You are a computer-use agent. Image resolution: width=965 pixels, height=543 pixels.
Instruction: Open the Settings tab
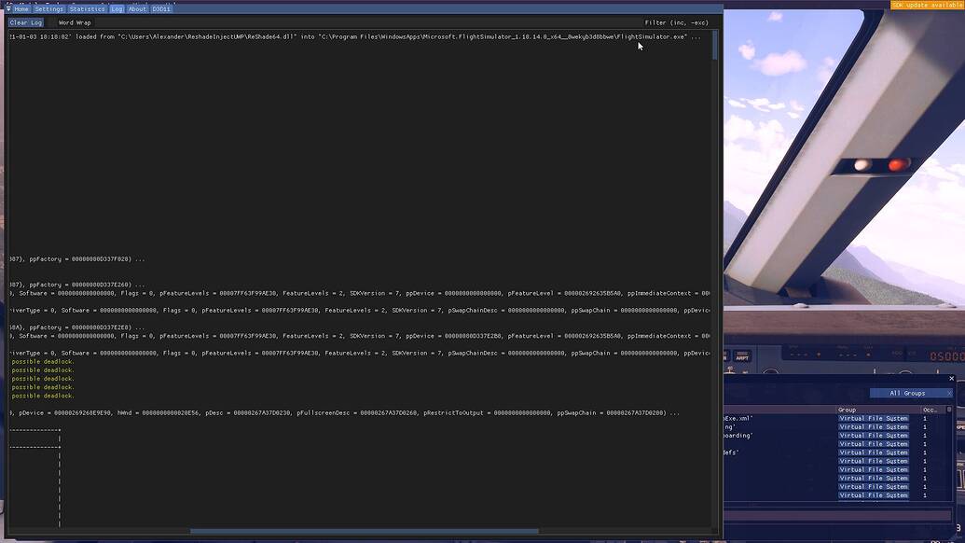coord(50,8)
